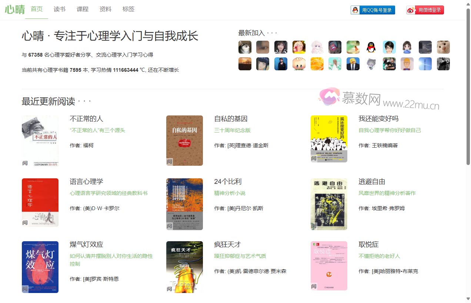Screen dimensions: 471x303
Task: Open the orange swirl member avatar
Action: (317, 64)
